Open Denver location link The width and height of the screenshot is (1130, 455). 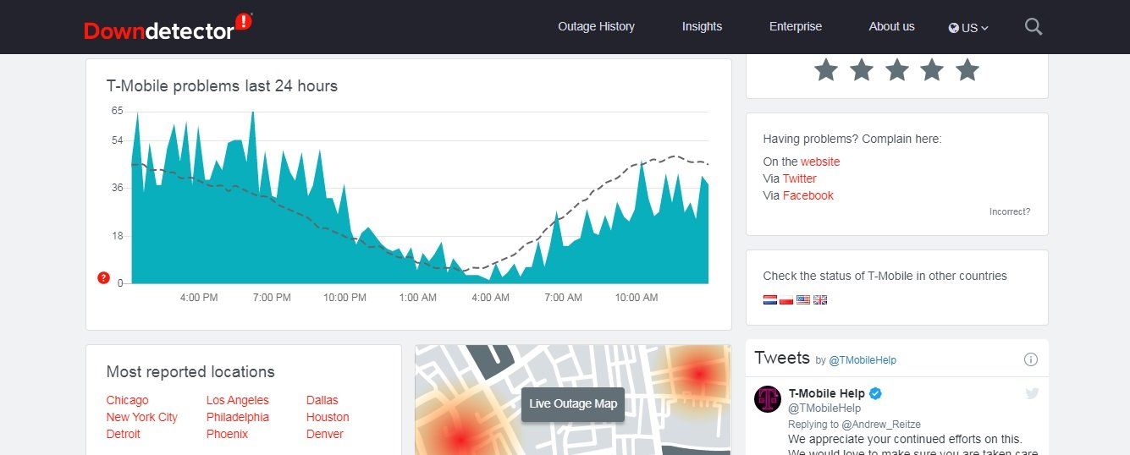pos(325,434)
